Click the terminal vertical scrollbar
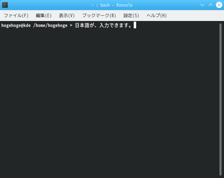Image resolution: width=224 pixels, height=178 pixels. click(x=220, y=99)
